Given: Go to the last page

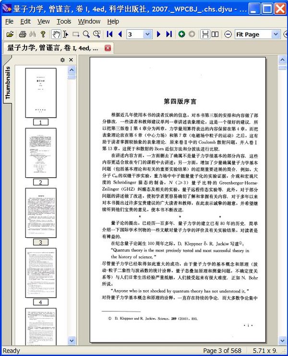Looking at the screenshot, I should tap(169, 34).
